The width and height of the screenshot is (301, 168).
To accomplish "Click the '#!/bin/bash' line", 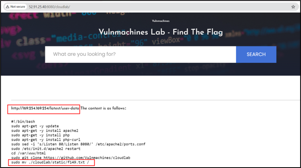I will (23, 122).
